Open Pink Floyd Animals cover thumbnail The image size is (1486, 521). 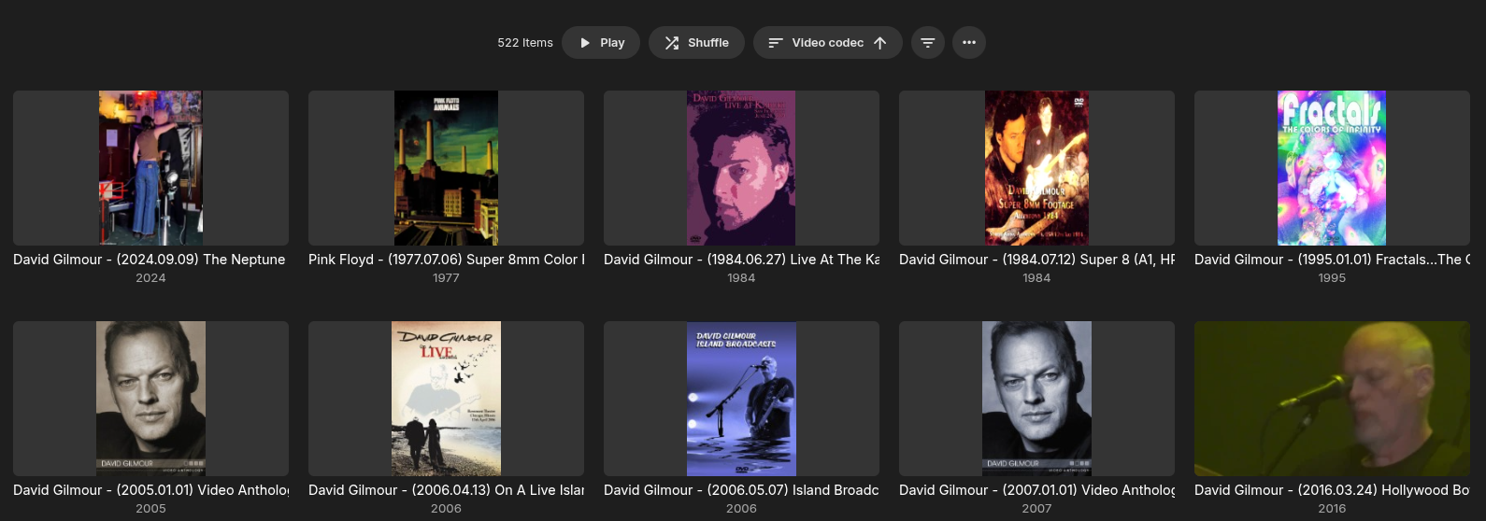[x=446, y=168]
